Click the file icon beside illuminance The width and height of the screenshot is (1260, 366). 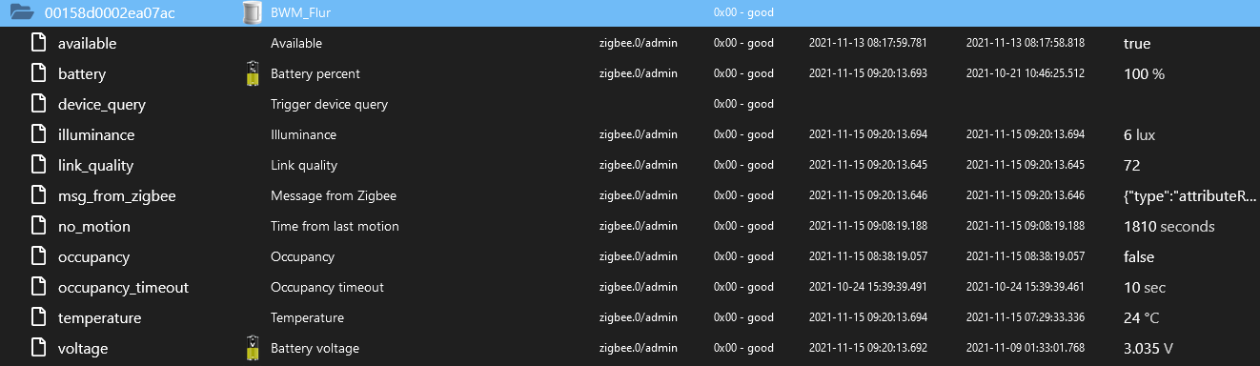pos(38,134)
